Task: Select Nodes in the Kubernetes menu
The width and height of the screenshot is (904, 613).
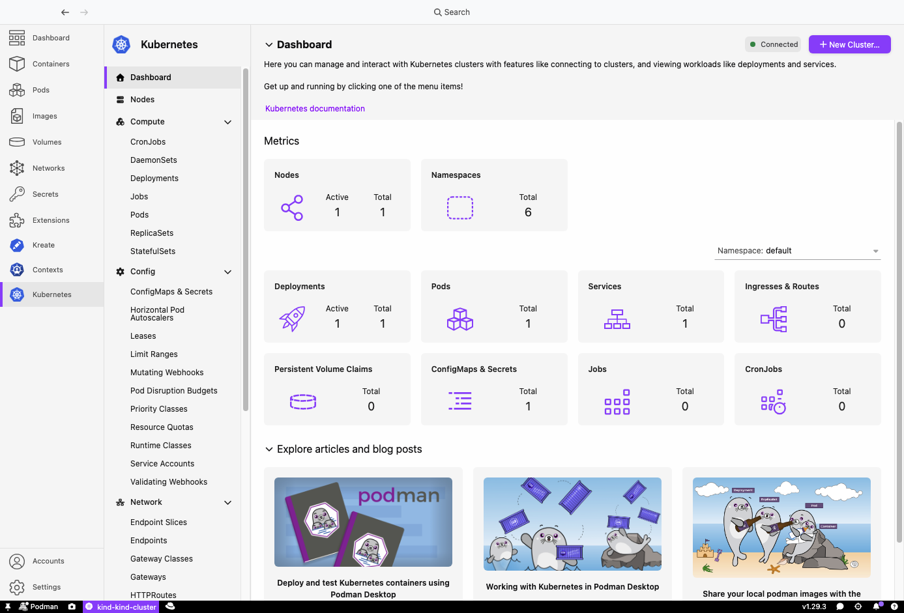Action: [x=172, y=100]
